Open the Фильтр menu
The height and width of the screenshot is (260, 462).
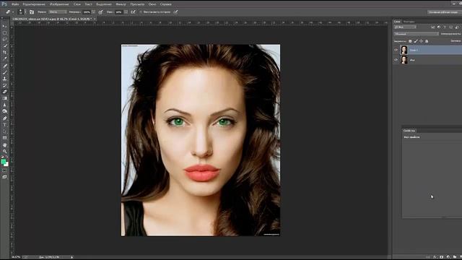(121, 4)
